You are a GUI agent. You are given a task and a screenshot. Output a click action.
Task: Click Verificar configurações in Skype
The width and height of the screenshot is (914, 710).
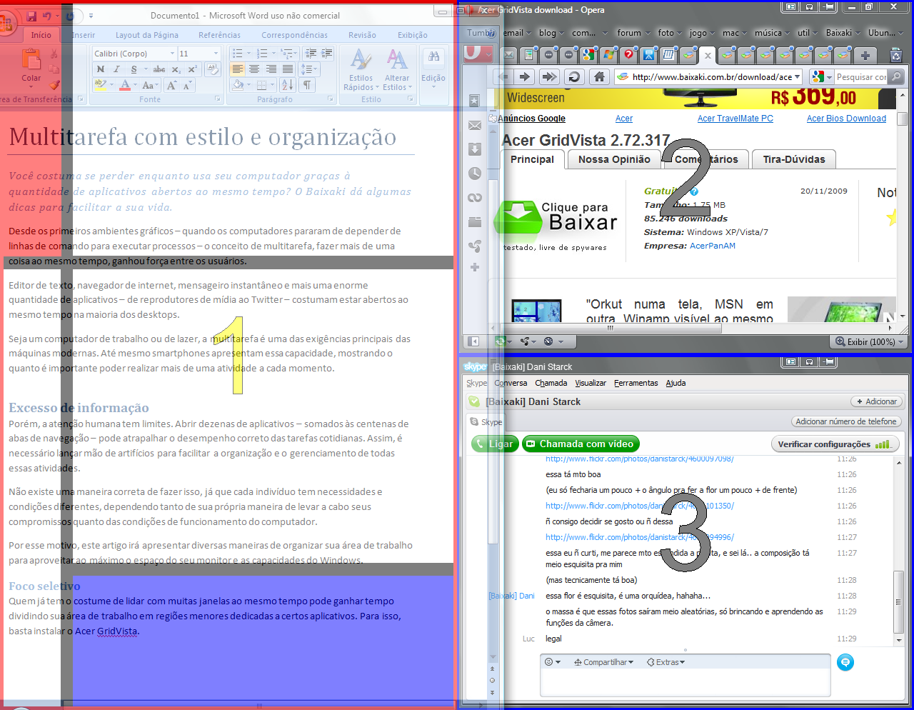click(x=835, y=444)
